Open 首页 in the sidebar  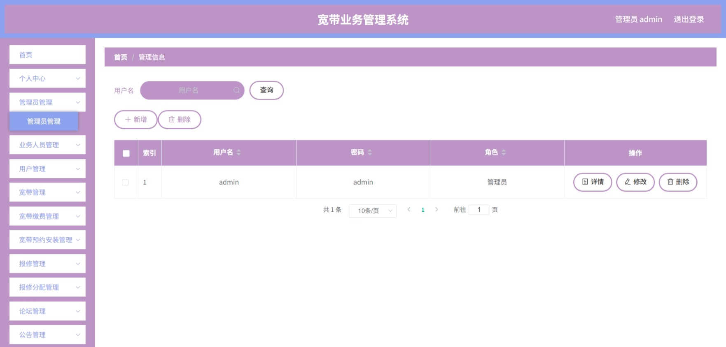(47, 55)
